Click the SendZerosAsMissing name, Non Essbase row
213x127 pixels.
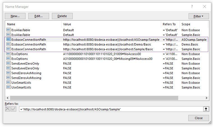[x=26, y=73]
